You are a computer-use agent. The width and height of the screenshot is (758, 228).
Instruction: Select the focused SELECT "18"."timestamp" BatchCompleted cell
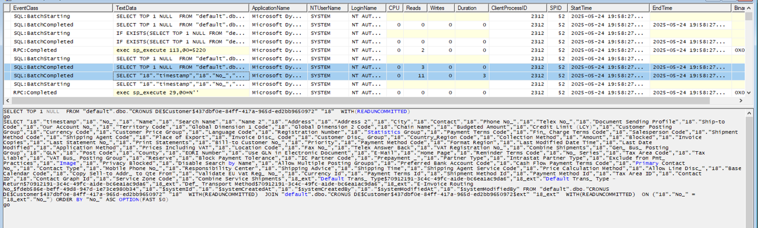tap(181, 76)
